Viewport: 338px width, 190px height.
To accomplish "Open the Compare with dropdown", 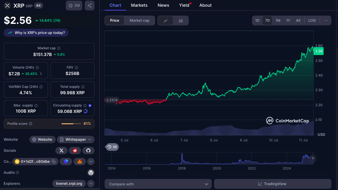I will coord(158,184).
